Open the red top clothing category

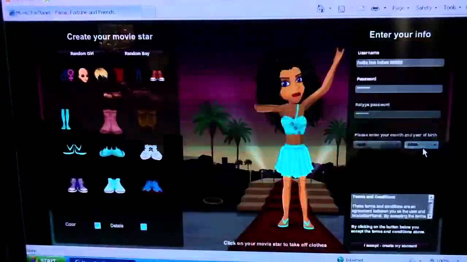[x=120, y=75]
